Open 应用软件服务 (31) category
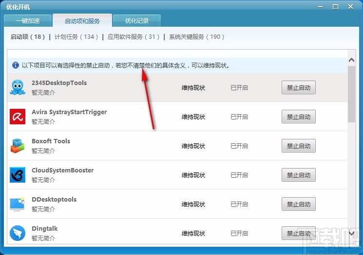The image size is (363, 255). click(134, 37)
